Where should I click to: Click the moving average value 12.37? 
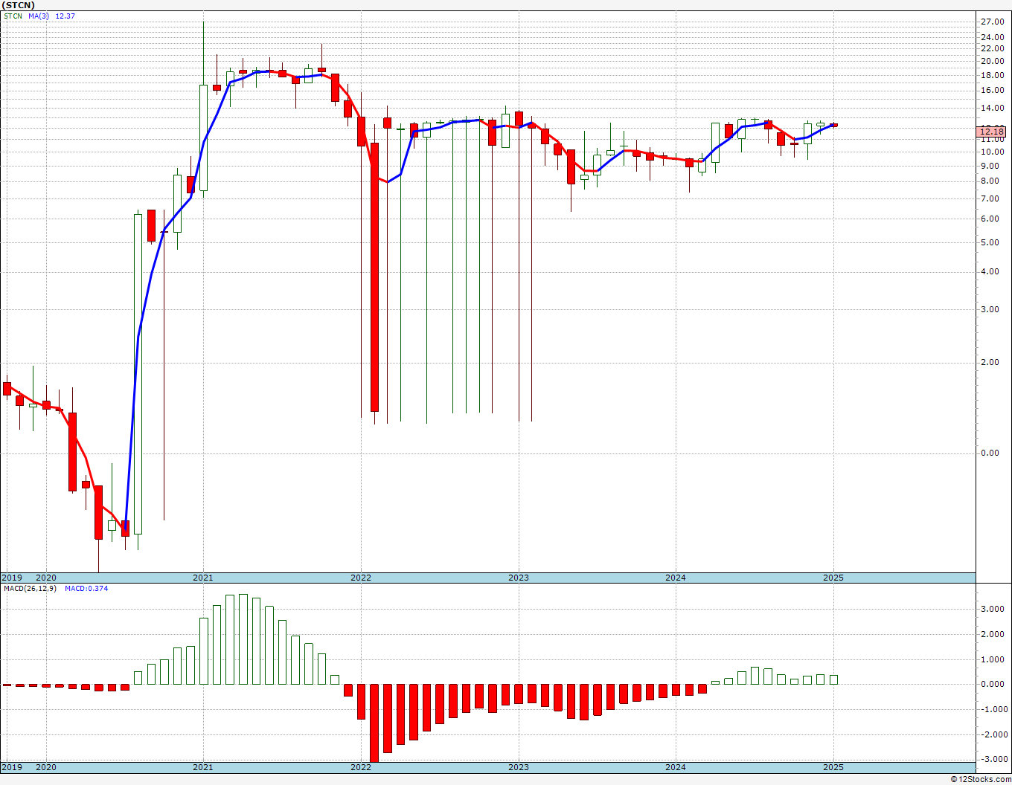[65, 16]
